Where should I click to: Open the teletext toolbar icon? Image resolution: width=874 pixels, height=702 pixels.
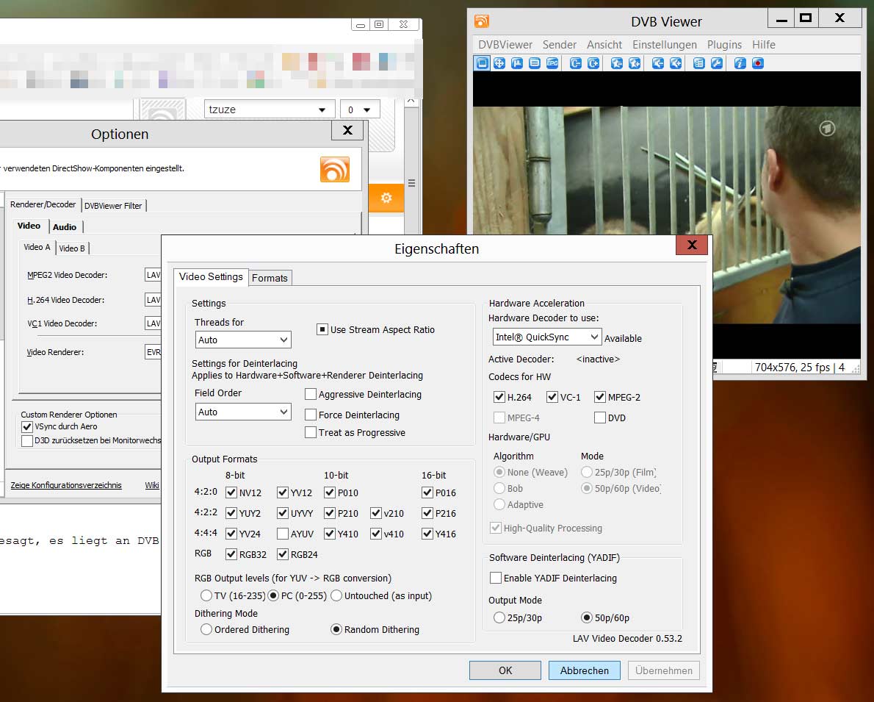[x=535, y=63]
